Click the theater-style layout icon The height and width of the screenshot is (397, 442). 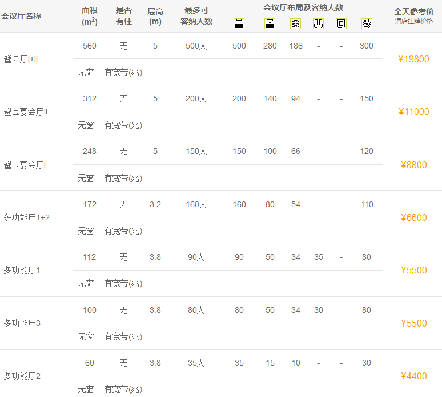pos(239,23)
